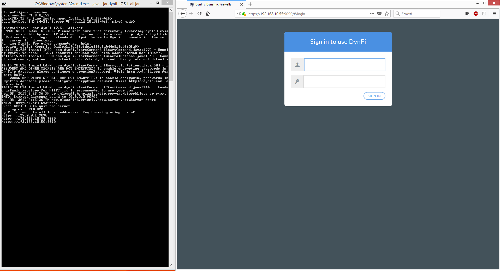
Task: Reload the DynFi login page
Action: pos(199,14)
